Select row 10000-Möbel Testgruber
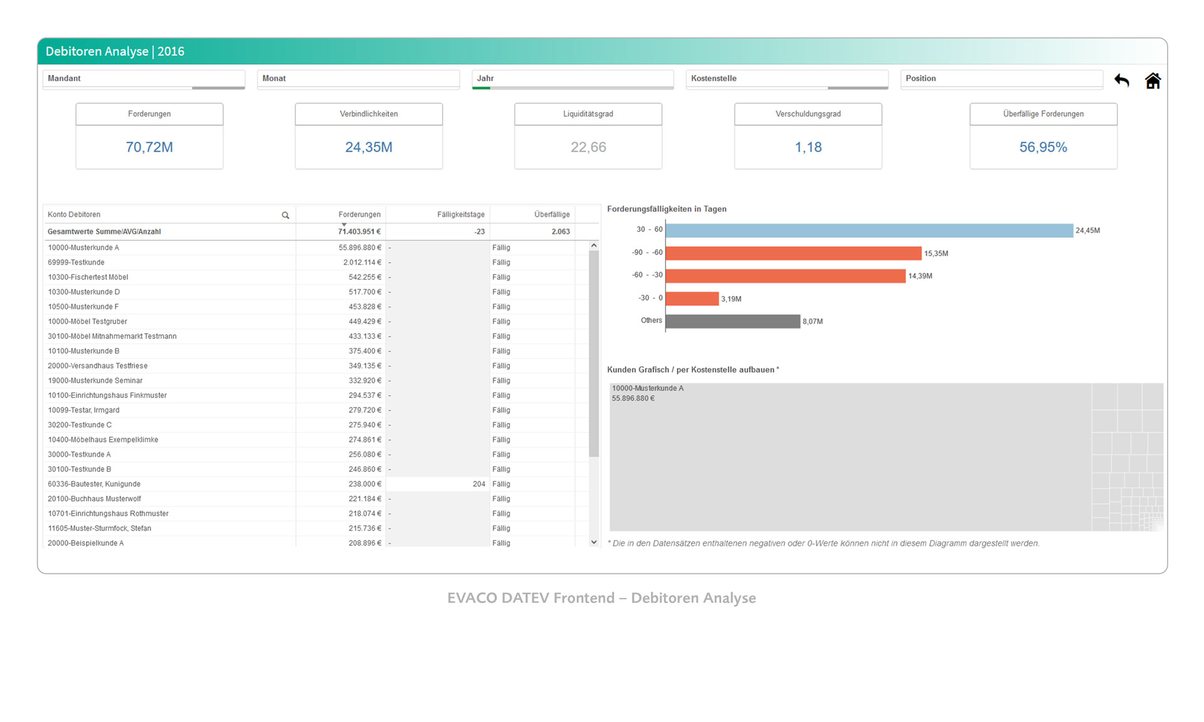The image size is (1204, 722). click(316, 322)
